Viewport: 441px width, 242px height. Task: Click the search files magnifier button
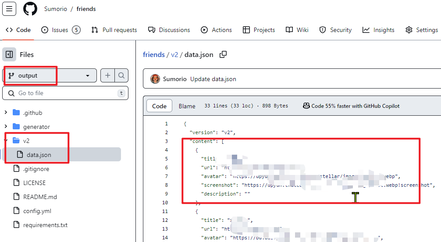121,75
